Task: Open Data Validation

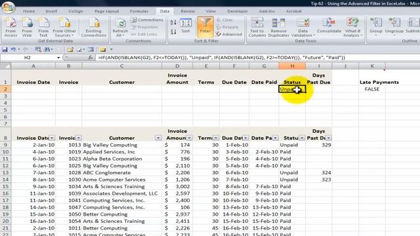Action: [x=303, y=28]
